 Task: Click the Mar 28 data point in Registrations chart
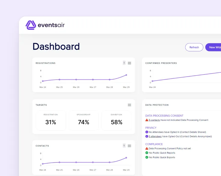110,79
